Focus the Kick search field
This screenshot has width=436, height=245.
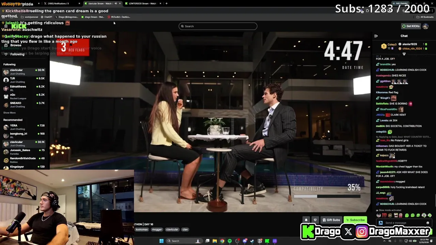click(218, 26)
